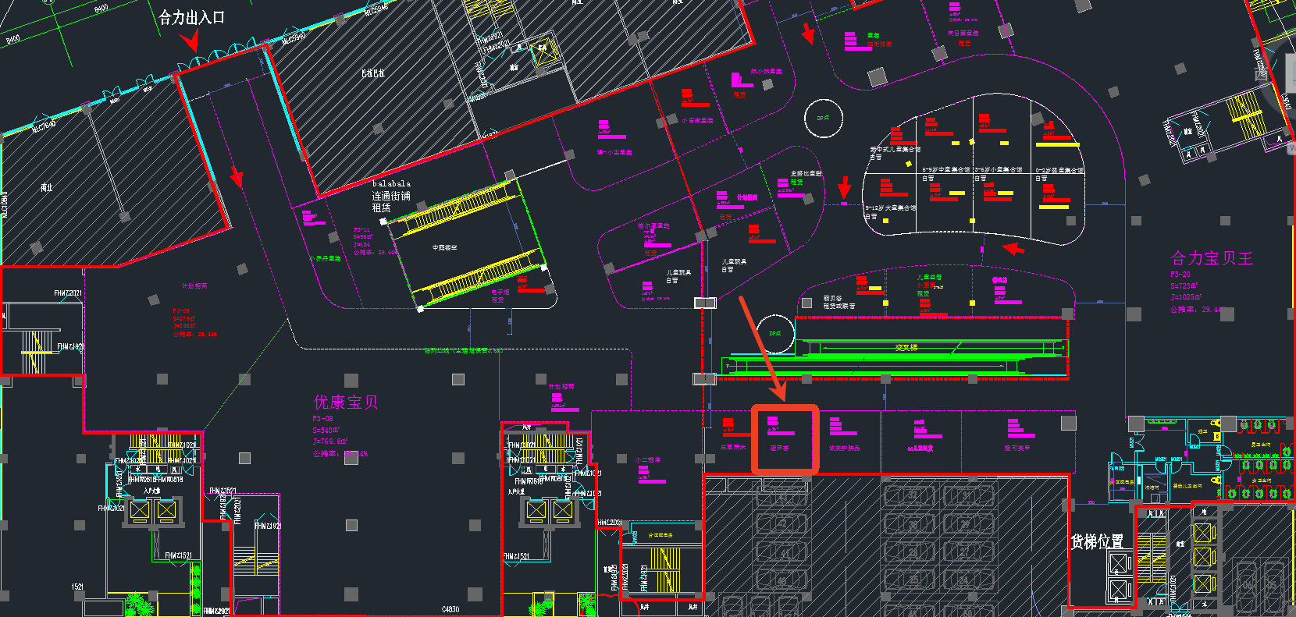Click the 小二招亲 shop label
This screenshot has height=617, width=1296.
point(648,460)
